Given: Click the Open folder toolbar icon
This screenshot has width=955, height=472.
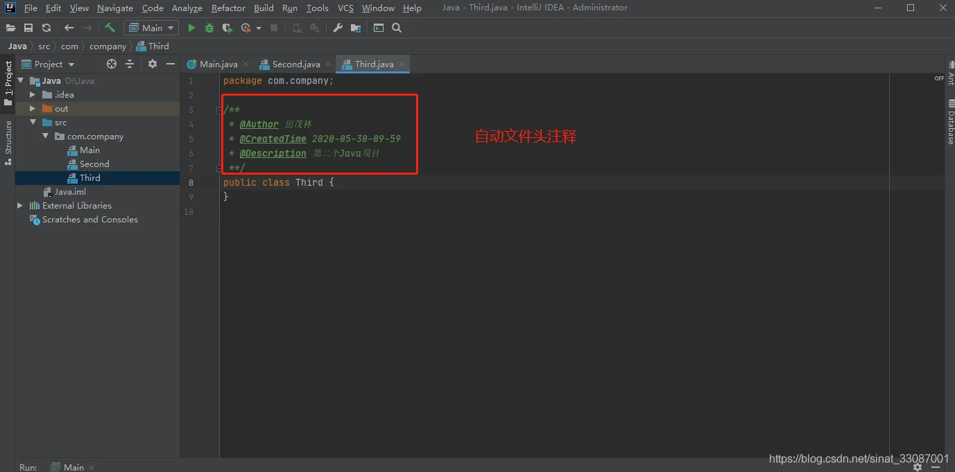Looking at the screenshot, I should (10, 28).
